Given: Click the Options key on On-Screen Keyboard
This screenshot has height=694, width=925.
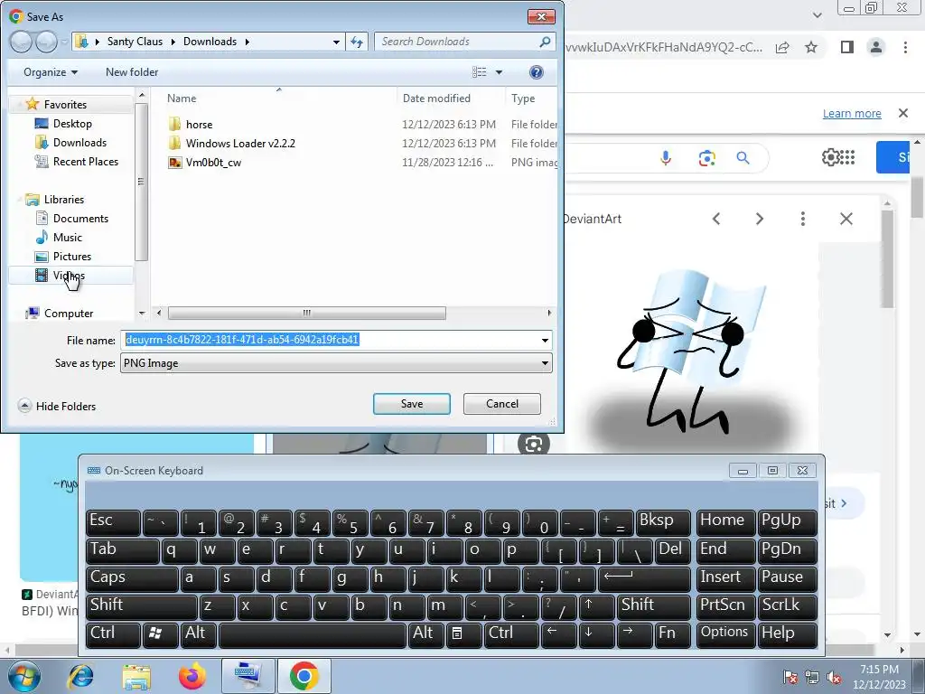Looking at the screenshot, I should pyautogui.click(x=725, y=633).
